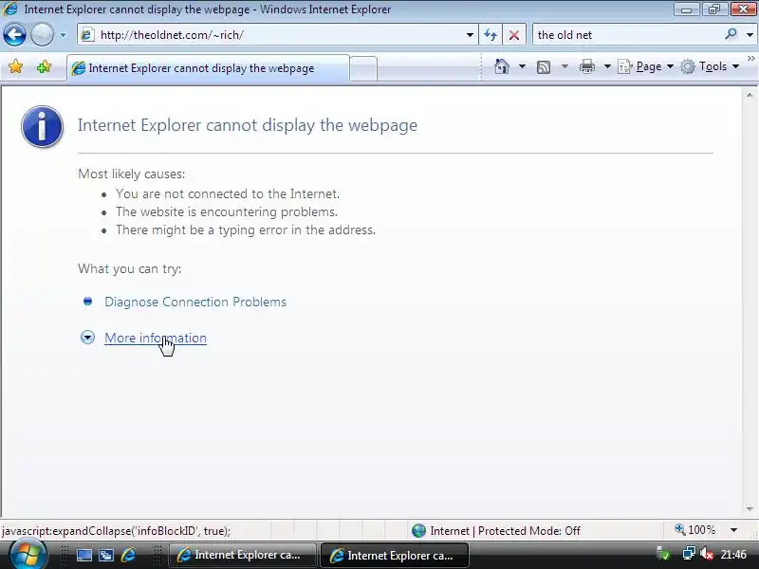The height and width of the screenshot is (569, 759).
Task: Switch to the second Internet Explorer taskbar button
Action: click(x=395, y=555)
